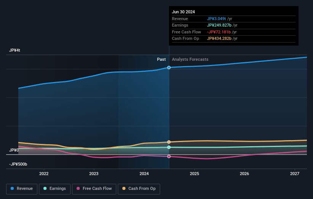Toggle the Earnings legend button
This screenshot has height=199, width=313.
pos(55,189)
